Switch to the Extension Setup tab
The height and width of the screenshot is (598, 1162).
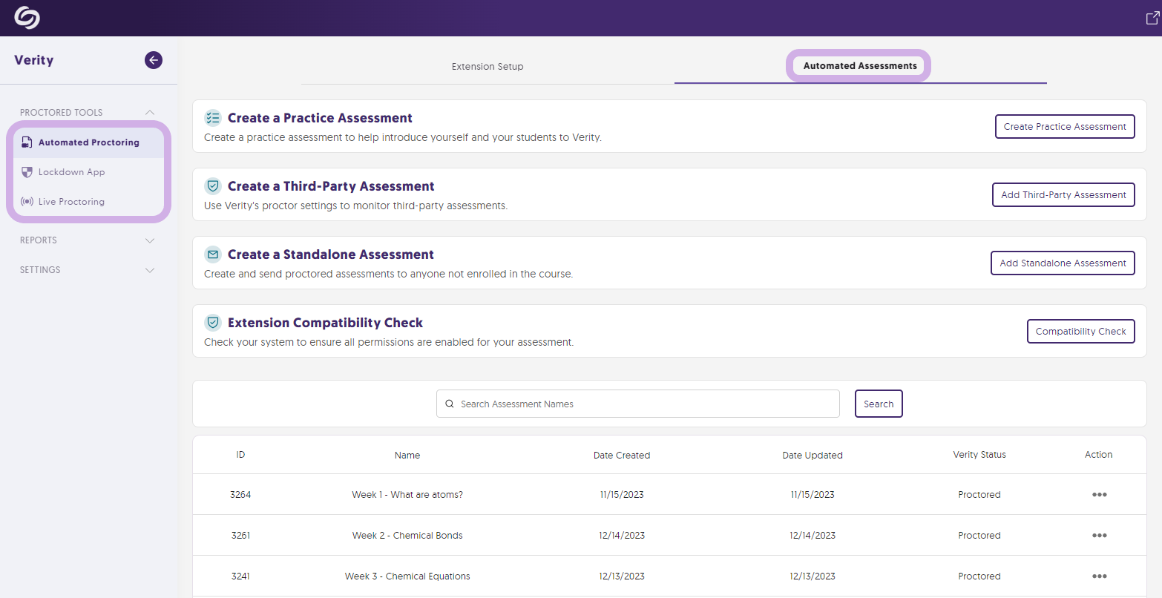click(487, 66)
